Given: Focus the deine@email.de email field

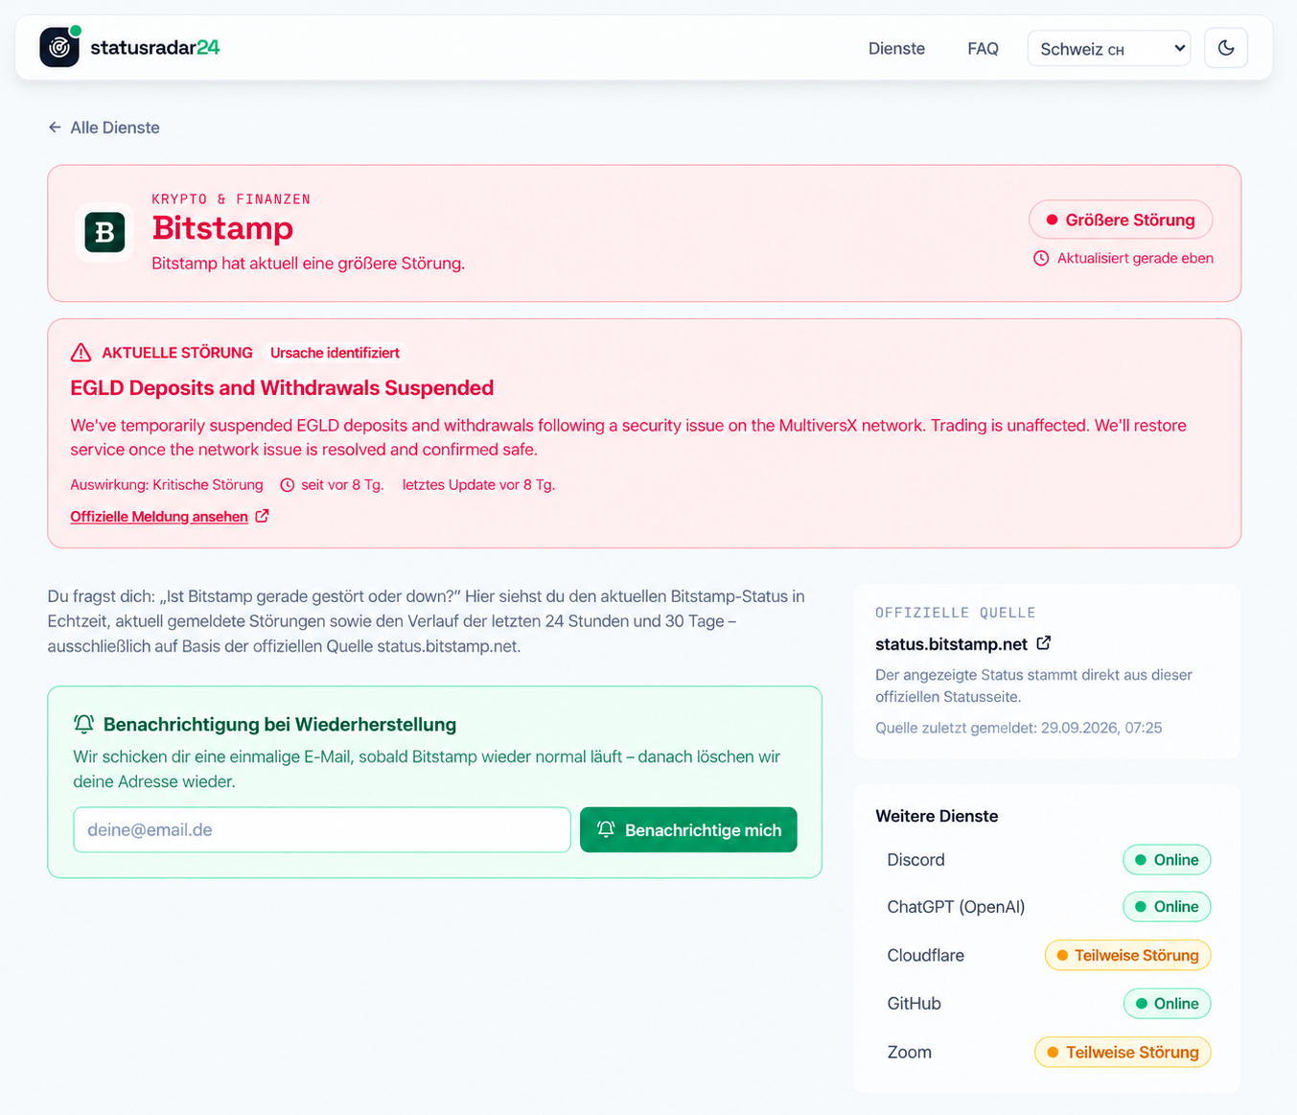Looking at the screenshot, I should click(322, 830).
